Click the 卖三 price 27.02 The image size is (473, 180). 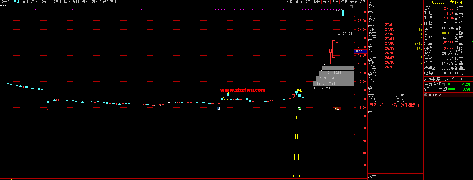(390, 34)
